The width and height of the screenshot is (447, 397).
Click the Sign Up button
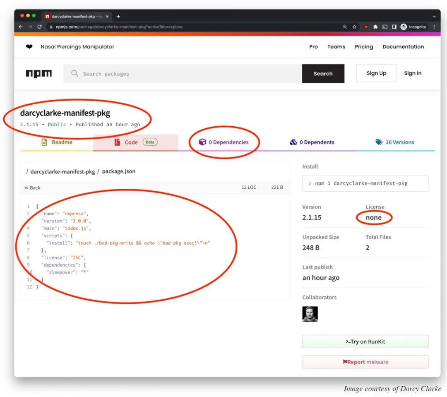pyautogui.click(x=376, y=73)
